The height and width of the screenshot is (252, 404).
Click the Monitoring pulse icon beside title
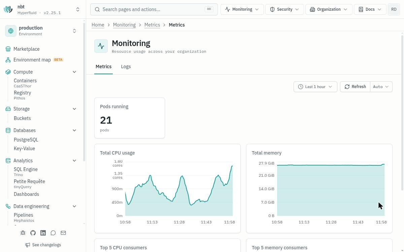click(x=101, y=46)
